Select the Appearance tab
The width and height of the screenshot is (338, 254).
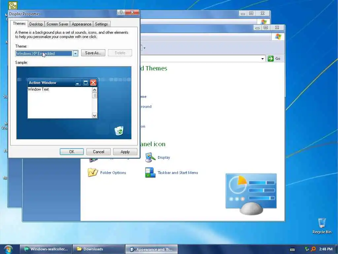[x=82, y=24]
